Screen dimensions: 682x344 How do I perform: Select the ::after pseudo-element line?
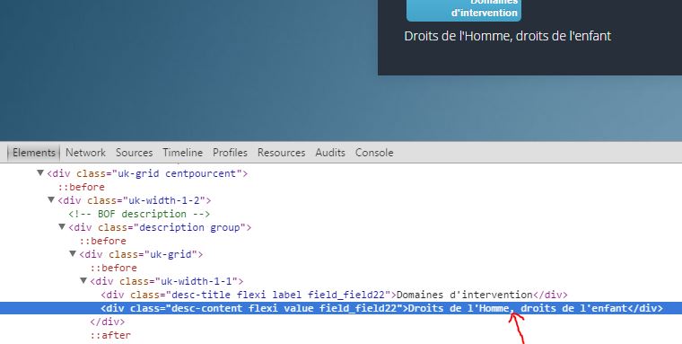[x=110, y=335]
